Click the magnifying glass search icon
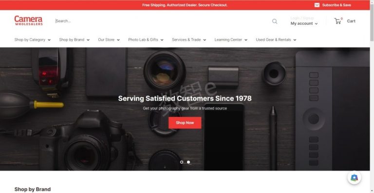 pos(275,21)
